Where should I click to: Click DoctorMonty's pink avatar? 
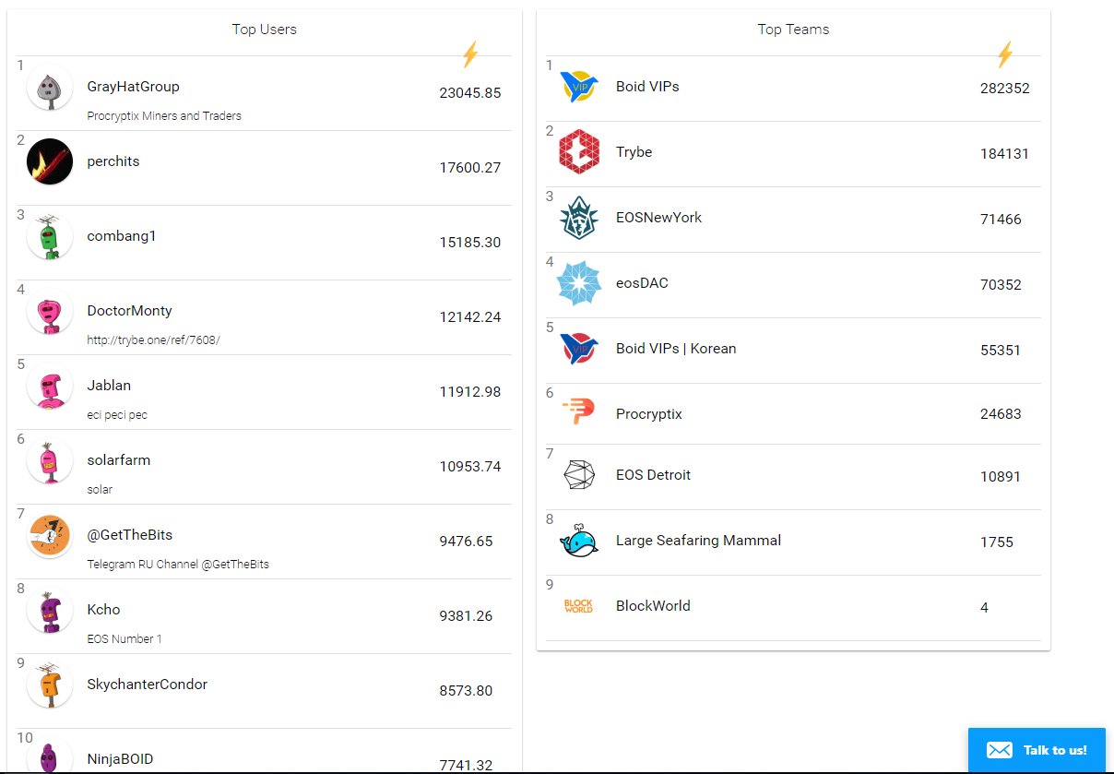[50, 312]
